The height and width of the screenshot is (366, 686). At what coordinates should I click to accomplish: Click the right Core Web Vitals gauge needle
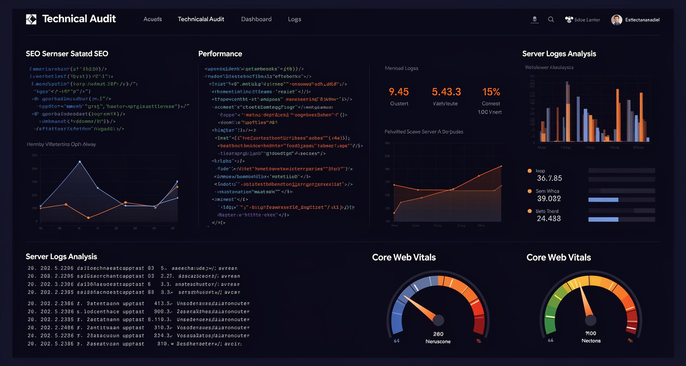pyautogui.click(x=586, y=300)
